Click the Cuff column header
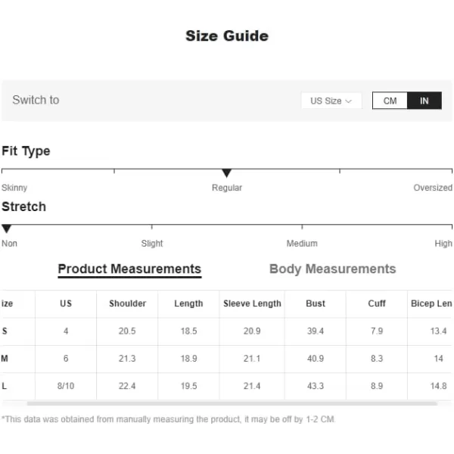The width and height of the screenshot is (454, 454). coord(377,303)
